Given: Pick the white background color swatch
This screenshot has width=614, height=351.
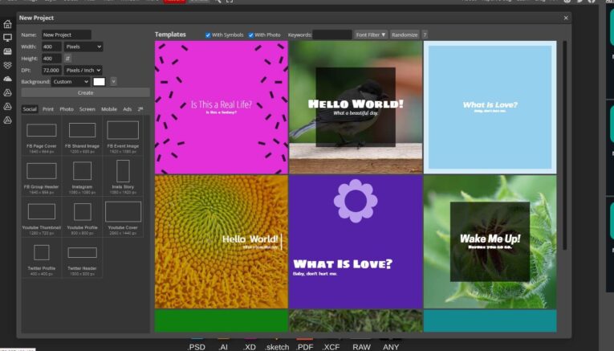Looking at the screenshot, I should [99, 81].
